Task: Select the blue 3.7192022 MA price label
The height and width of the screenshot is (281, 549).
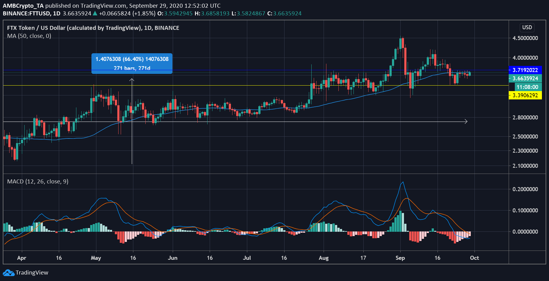Action: (525, 70)
